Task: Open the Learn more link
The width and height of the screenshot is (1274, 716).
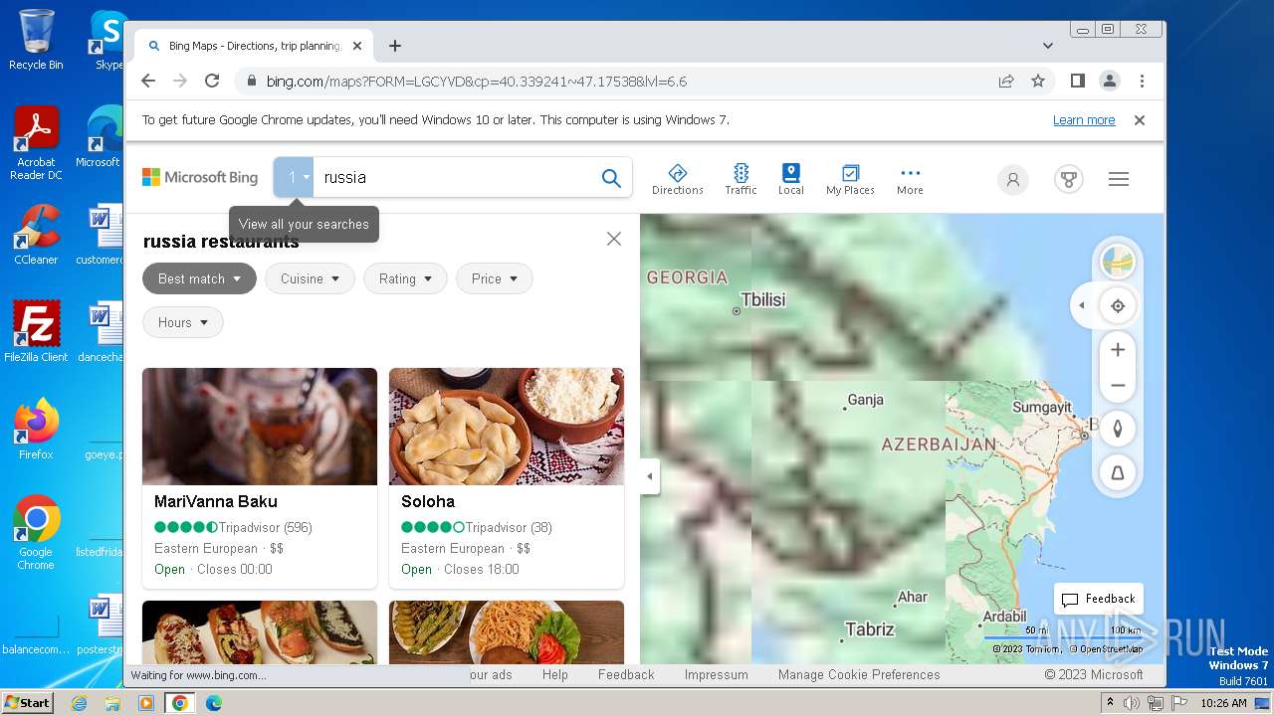Action: pyautogui.click(x=1084, y=120)
